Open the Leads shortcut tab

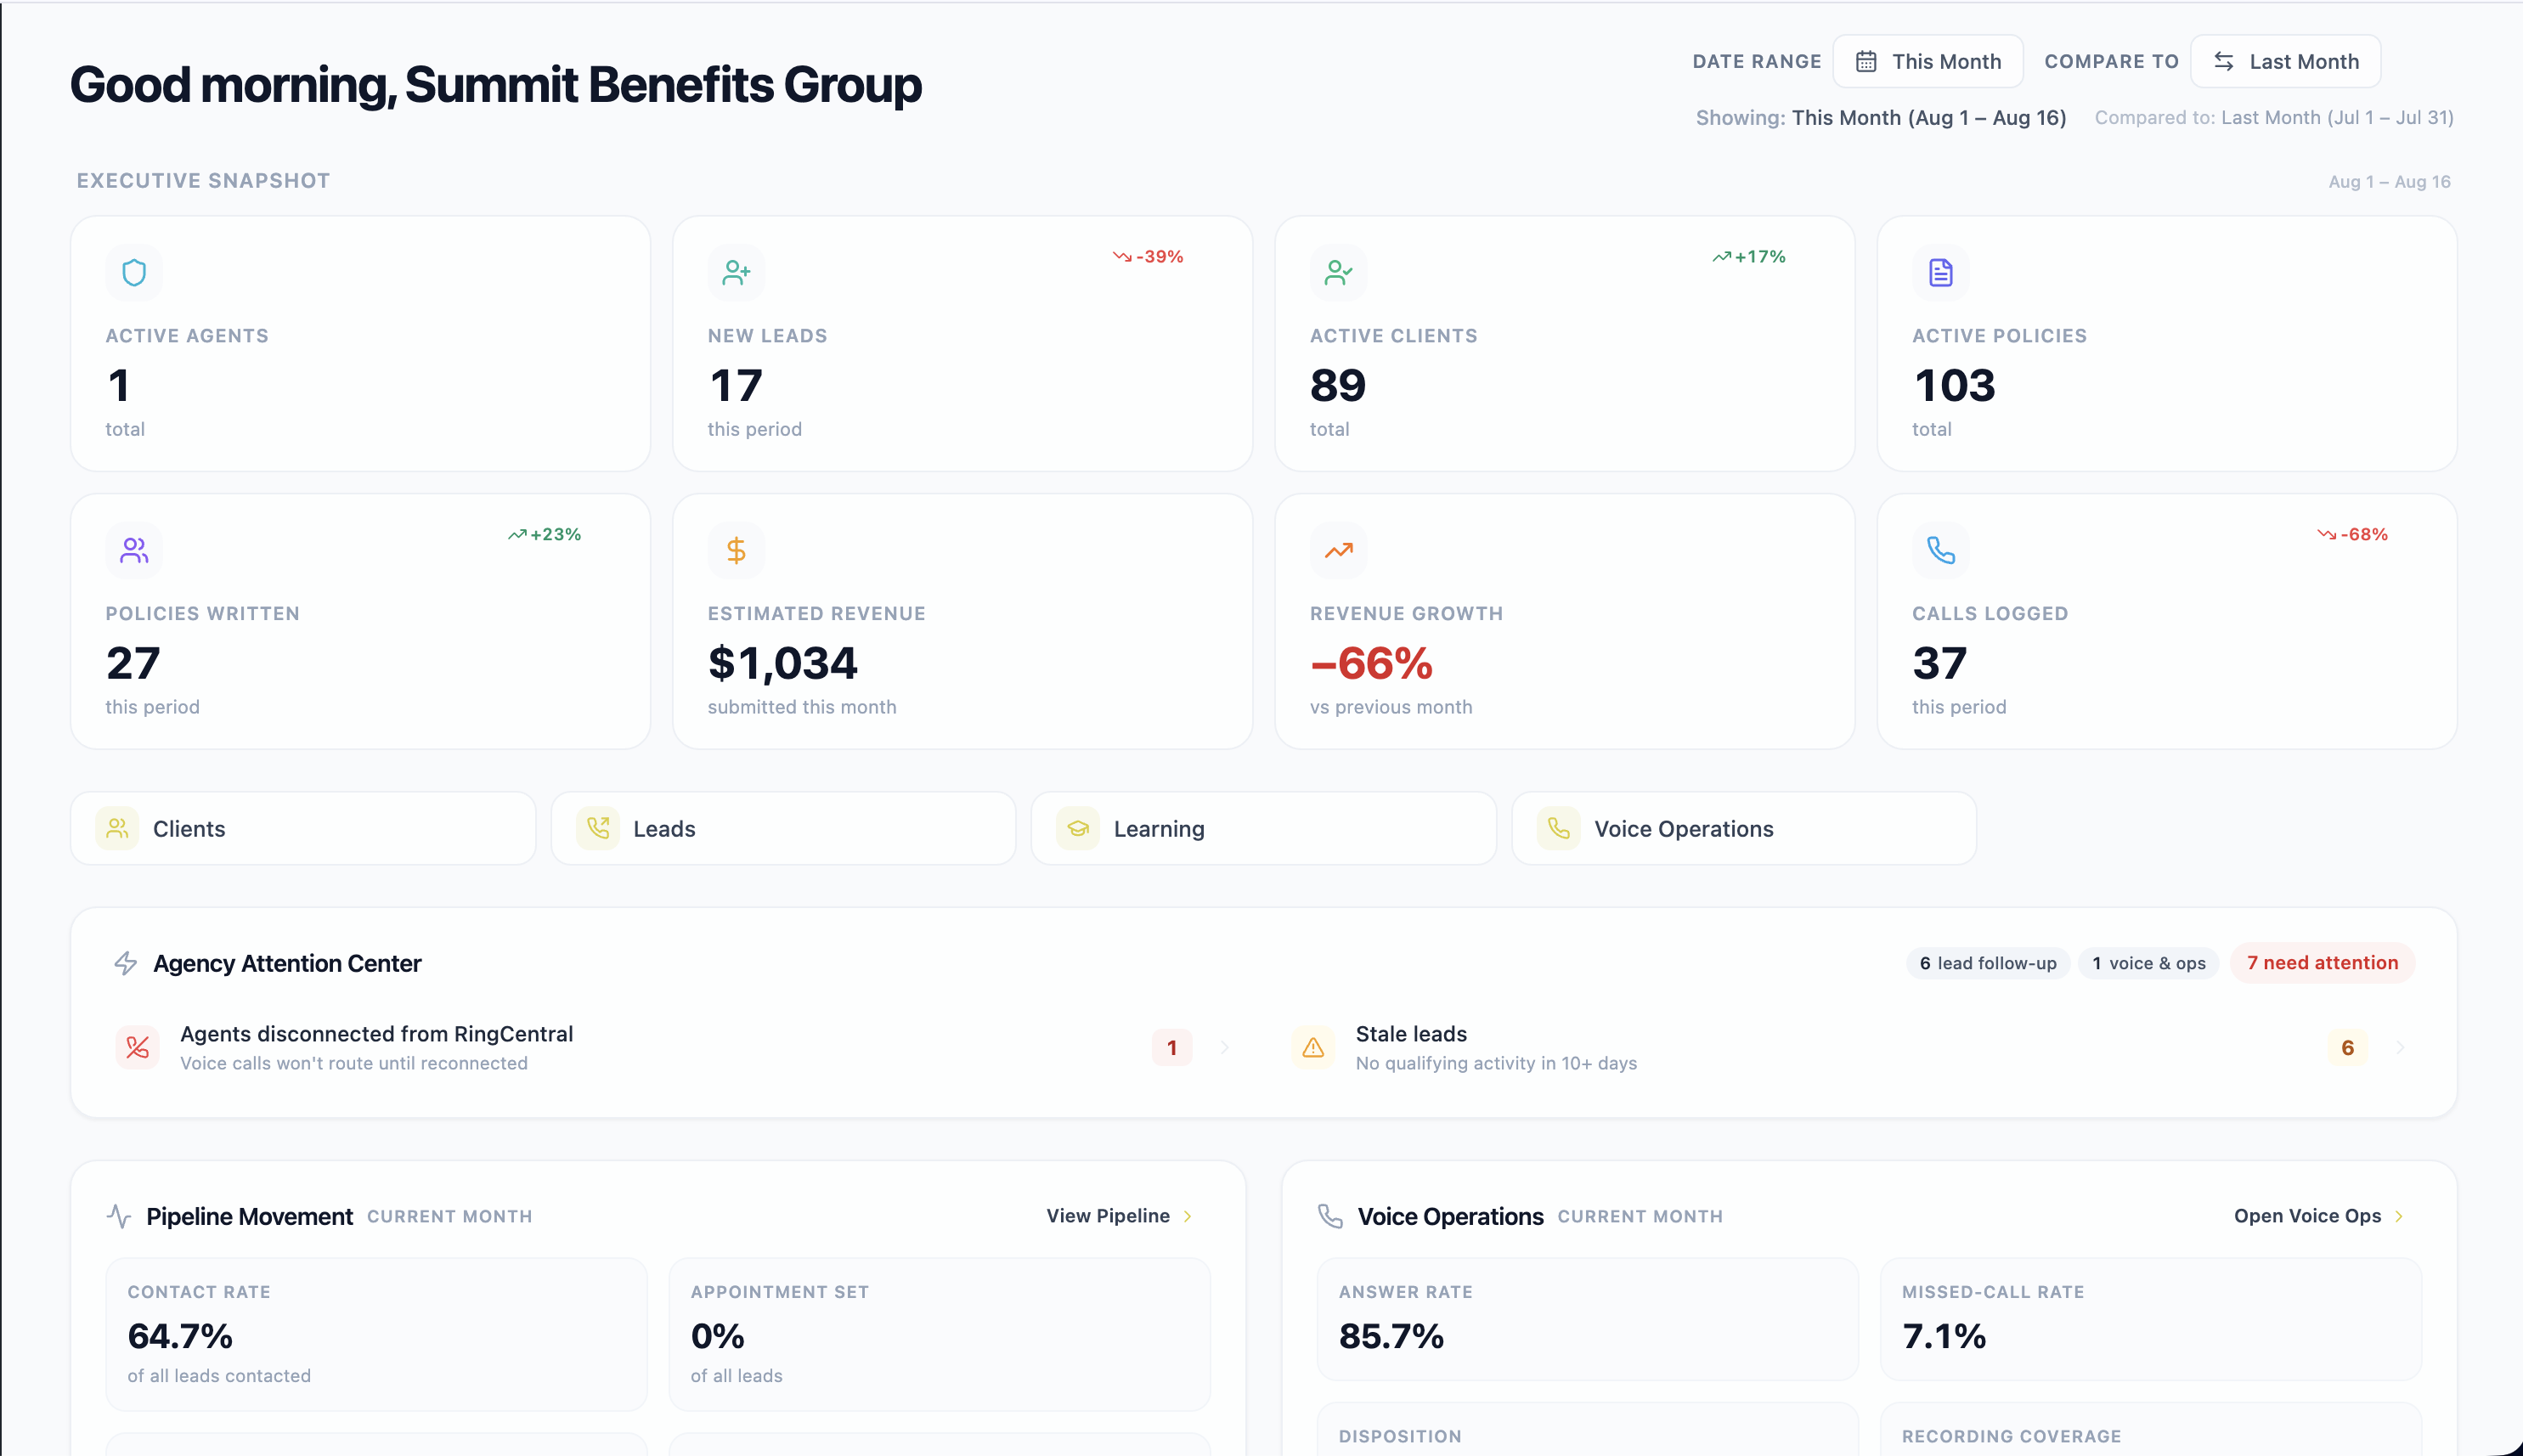pyautogui.click(x=783, y=828)
